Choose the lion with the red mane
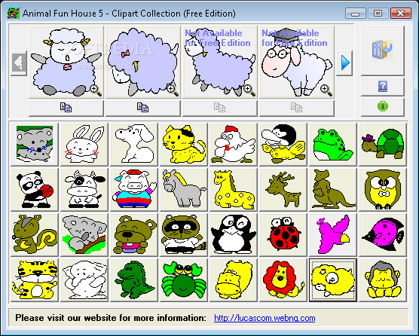This screenshot has width=419, height=336. coord(283,280)
